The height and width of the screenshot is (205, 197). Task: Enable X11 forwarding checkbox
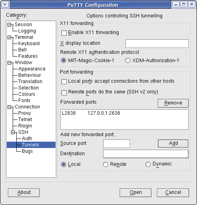coord(64,33)
